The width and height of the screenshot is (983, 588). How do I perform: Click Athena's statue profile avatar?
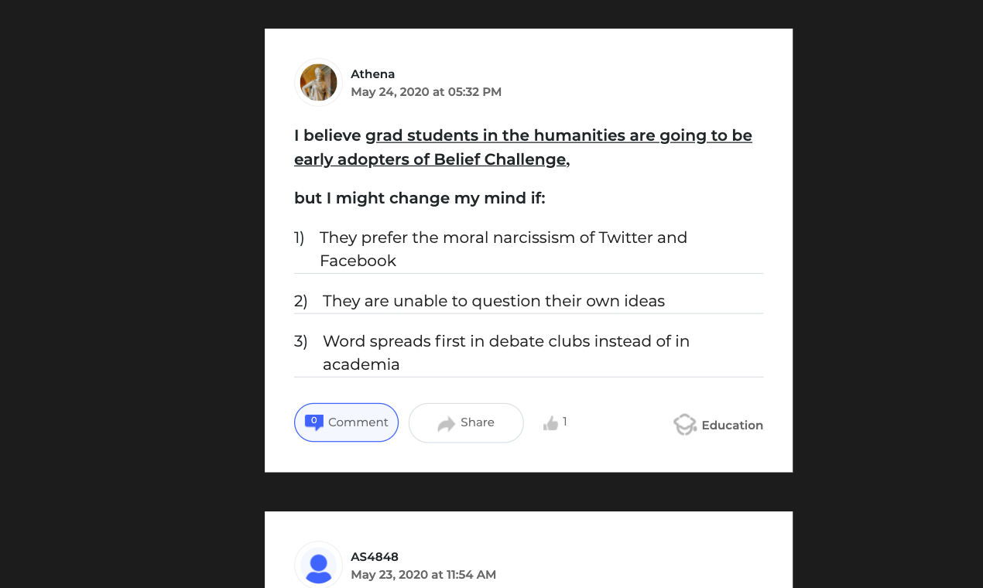[x=318, y=83]
